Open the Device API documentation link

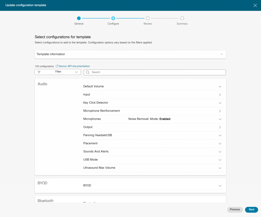point(74,66)
